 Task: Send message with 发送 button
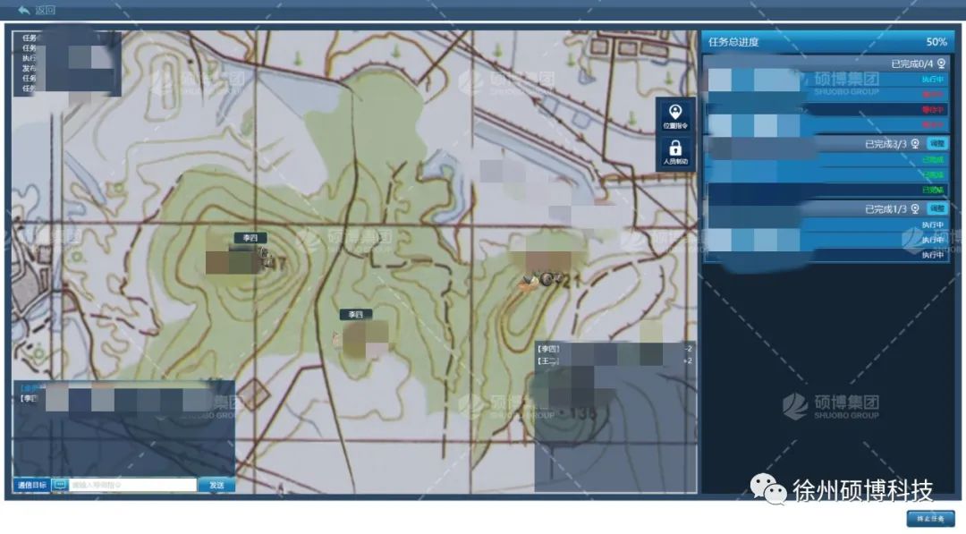point(216,485)
